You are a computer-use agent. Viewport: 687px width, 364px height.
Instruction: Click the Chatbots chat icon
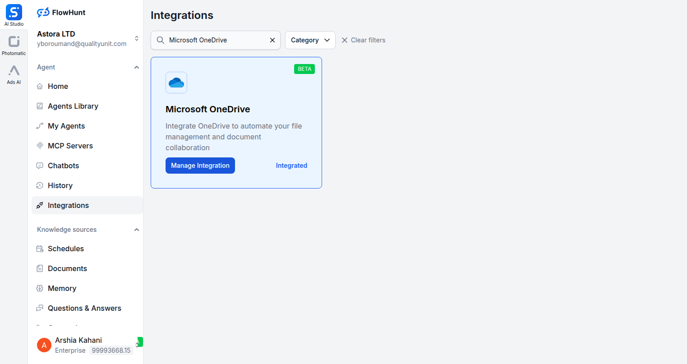pos(40,166)
